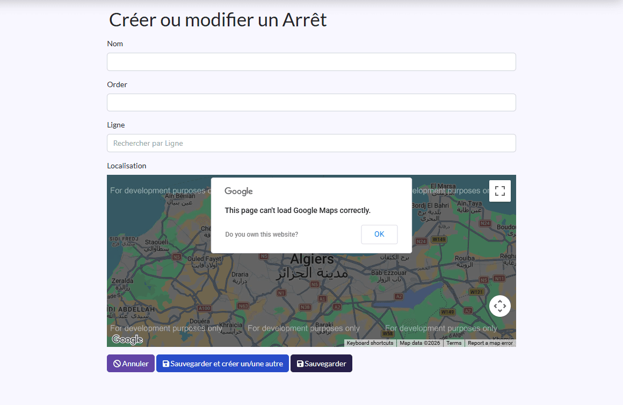Click the Bab Ezzouar map label
The image size is (623, 405).
[x=389, y=273]
